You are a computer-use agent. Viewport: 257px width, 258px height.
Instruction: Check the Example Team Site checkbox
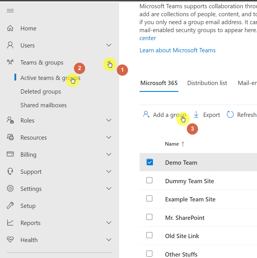149,199
